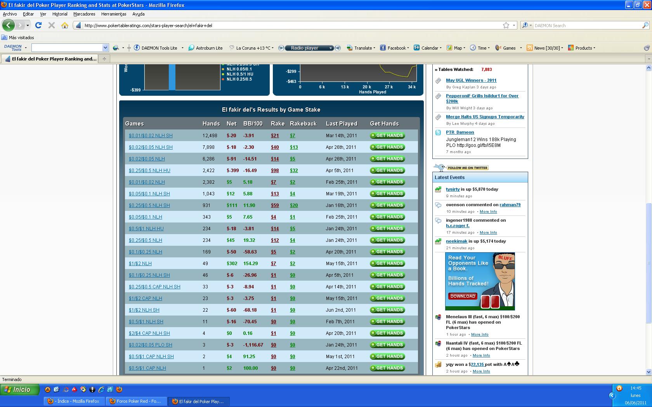Click GET HANDS for $1/$2 NLH row

[x=387, y=264]
